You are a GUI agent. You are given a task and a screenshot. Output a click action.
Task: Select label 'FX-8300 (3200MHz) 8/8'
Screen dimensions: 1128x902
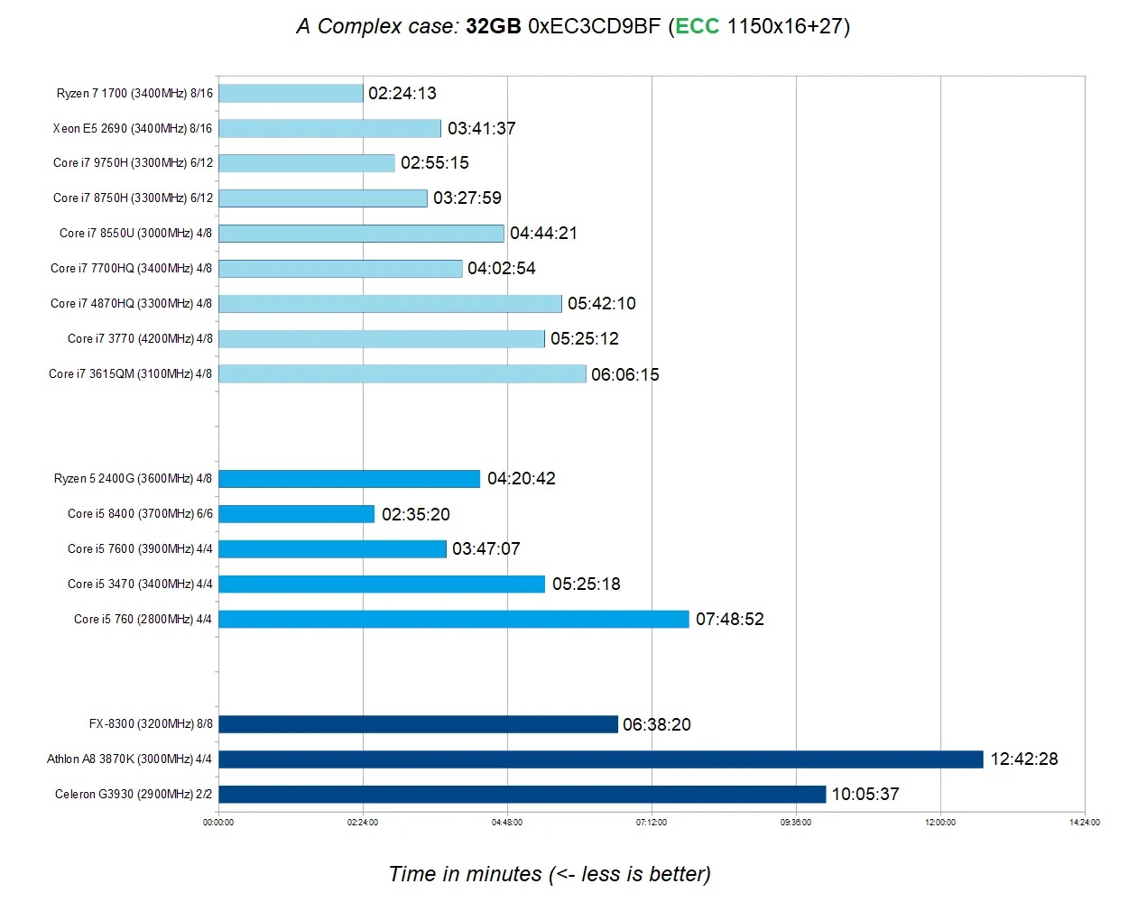tap(151, 724)
